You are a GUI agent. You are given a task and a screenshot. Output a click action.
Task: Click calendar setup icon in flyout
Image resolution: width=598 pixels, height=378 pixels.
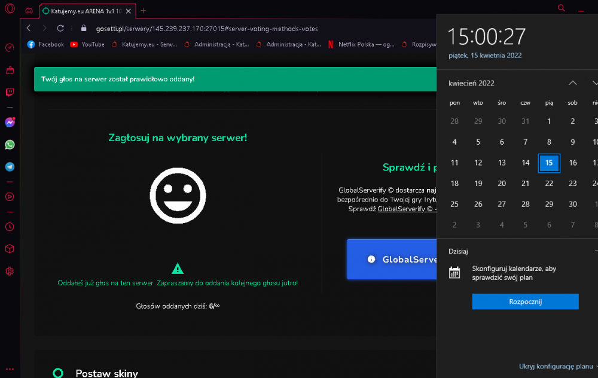(x=454, y=273)
